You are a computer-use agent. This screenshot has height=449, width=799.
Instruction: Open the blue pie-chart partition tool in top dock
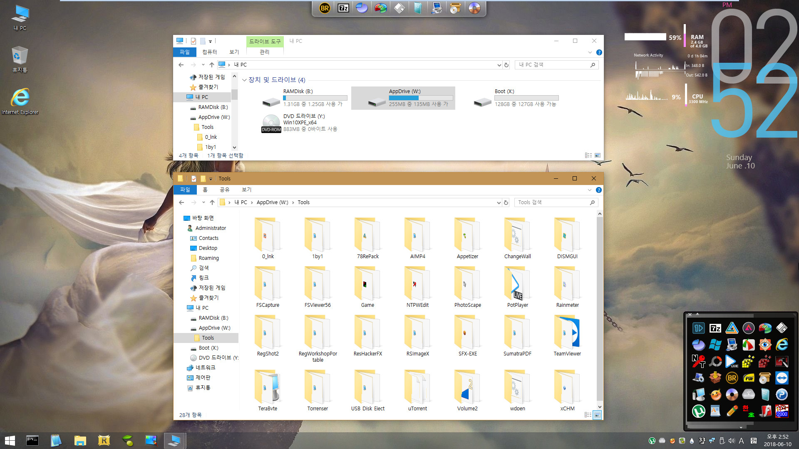362,8
